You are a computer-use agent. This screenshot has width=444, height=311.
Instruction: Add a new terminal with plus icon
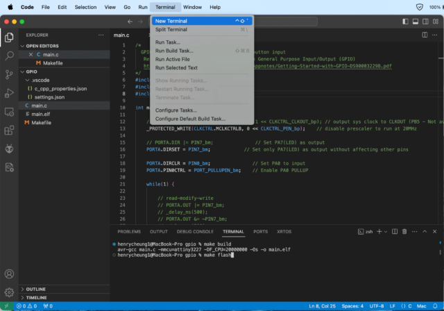pos(379,231)
